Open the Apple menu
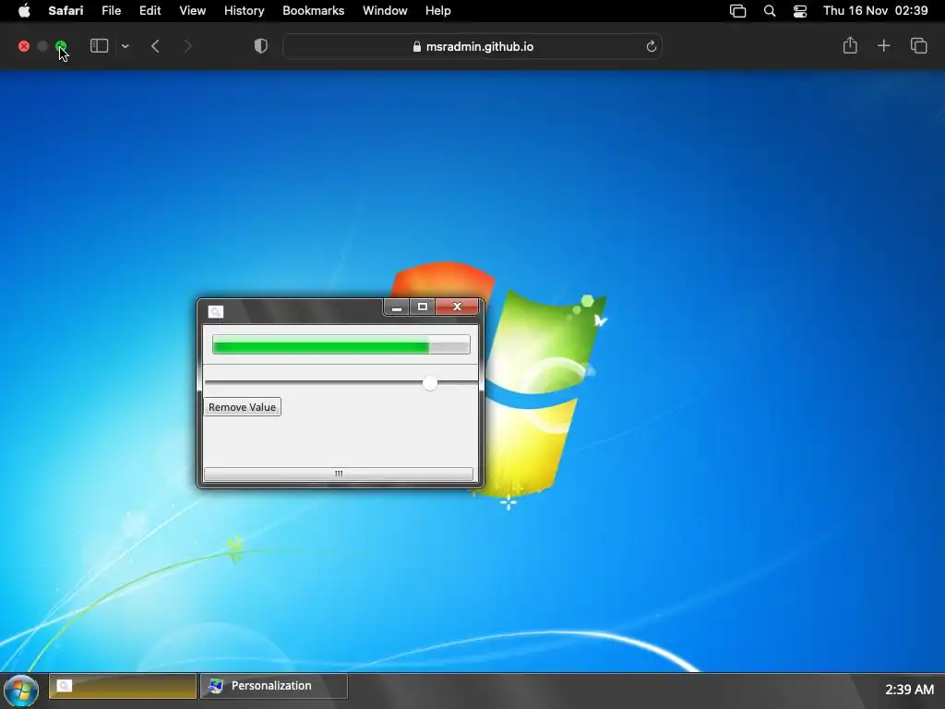The width and height of the screenshot is (945, 709). [24, 11]
